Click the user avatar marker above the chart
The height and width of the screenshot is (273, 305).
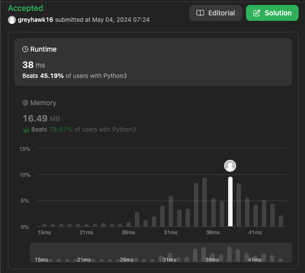230,166
